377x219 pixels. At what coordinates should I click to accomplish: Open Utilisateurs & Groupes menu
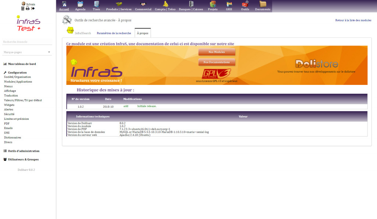click(x=23, y=159)
